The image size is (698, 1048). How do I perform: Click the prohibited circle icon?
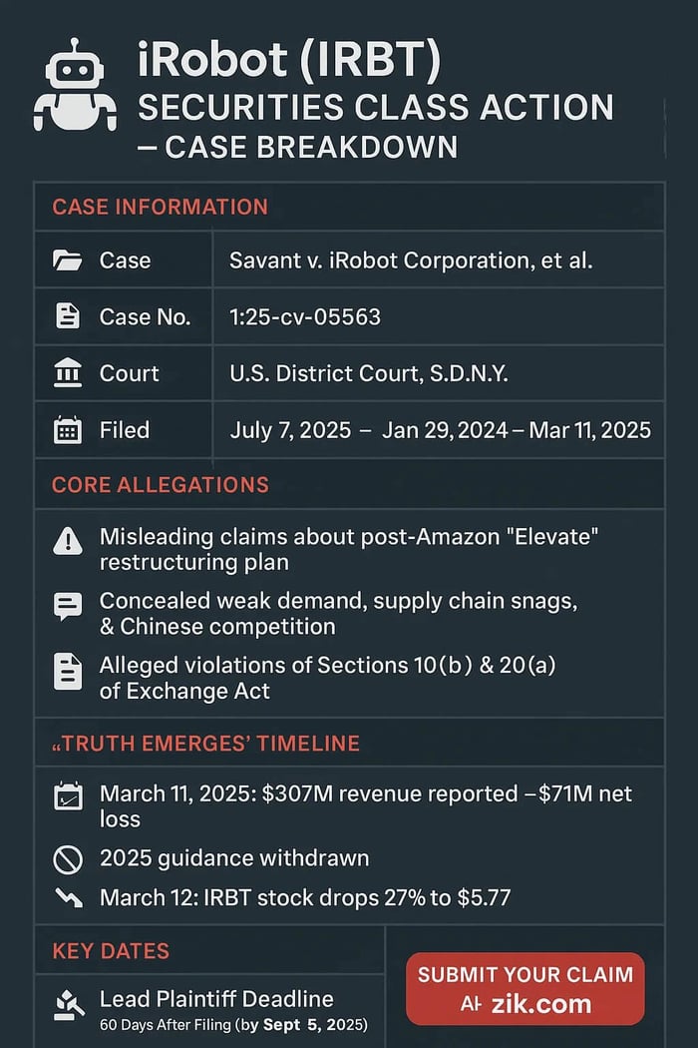67,857
